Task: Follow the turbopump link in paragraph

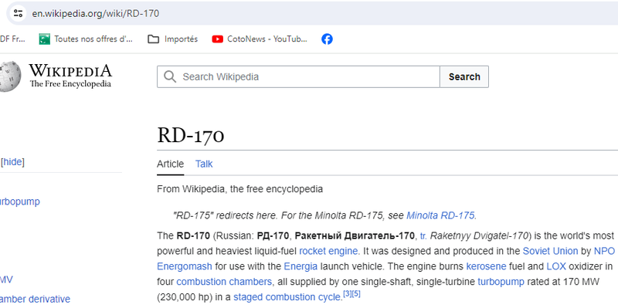Action: pos(501,282)
